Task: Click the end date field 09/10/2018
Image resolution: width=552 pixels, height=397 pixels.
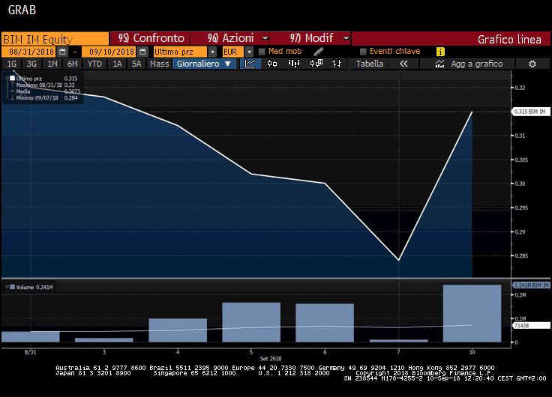Action: (x=109, y=52)
